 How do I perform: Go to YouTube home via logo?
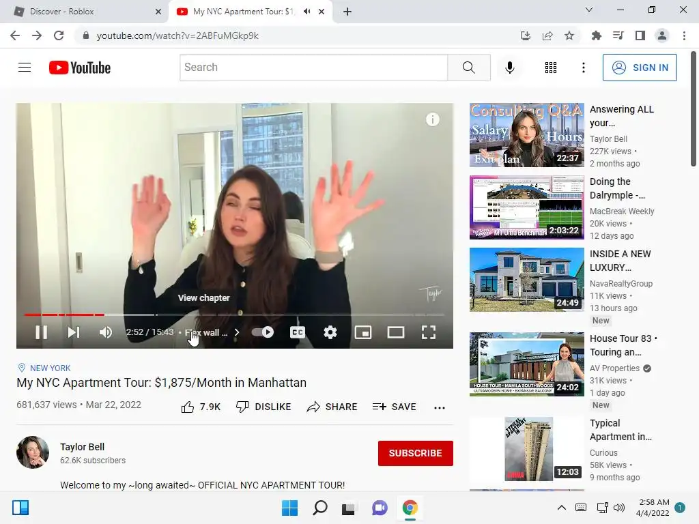pos(80,68)
